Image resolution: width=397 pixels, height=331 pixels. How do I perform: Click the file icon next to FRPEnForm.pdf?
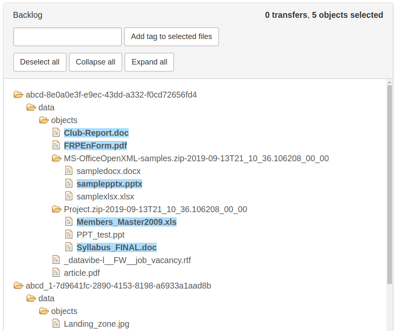click(56, 145)
